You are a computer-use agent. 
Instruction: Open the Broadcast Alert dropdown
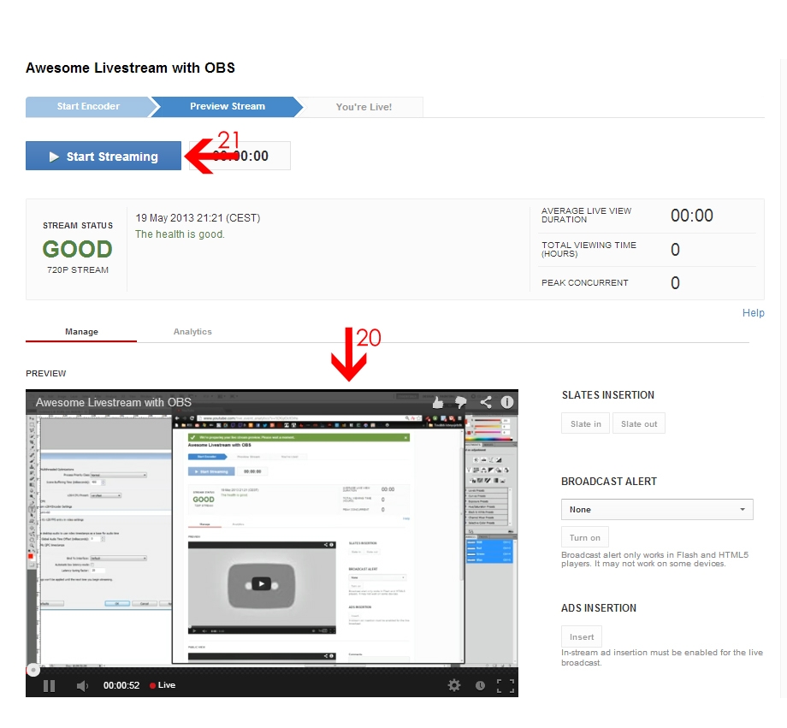657,510
